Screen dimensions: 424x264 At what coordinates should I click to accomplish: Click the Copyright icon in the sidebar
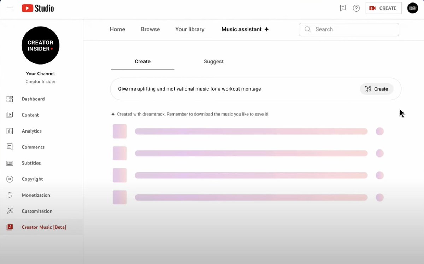click(10, 179)
